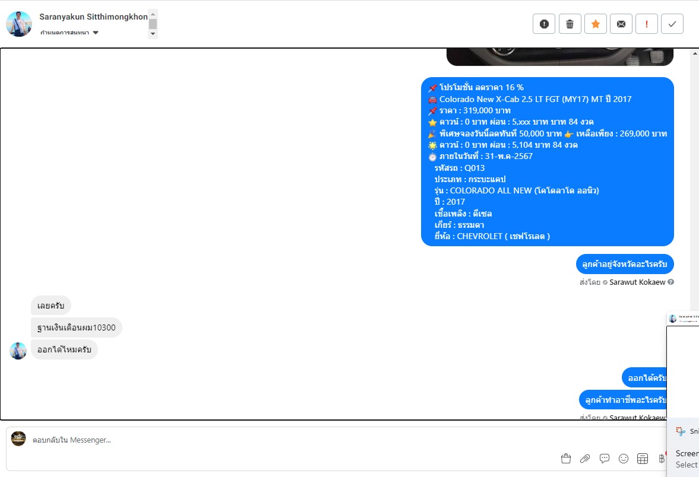
Task: Mark conversation done with the checkmark
Action: pyautogui.click(x=672, y=24)
